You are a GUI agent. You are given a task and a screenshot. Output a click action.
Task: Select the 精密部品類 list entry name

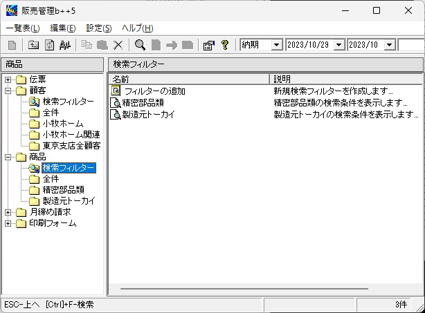[143, 103]
